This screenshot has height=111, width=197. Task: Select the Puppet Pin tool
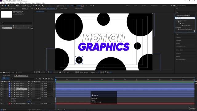tap(42, 6)
